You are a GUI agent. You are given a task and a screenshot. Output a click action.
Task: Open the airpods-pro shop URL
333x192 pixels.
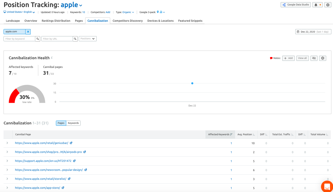(x=48, y=152)
